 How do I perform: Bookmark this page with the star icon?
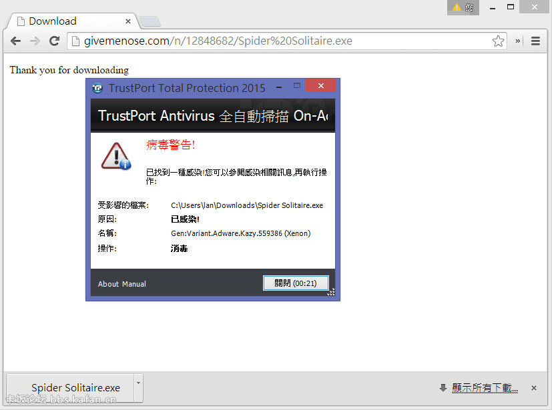[x=498, y=41]
